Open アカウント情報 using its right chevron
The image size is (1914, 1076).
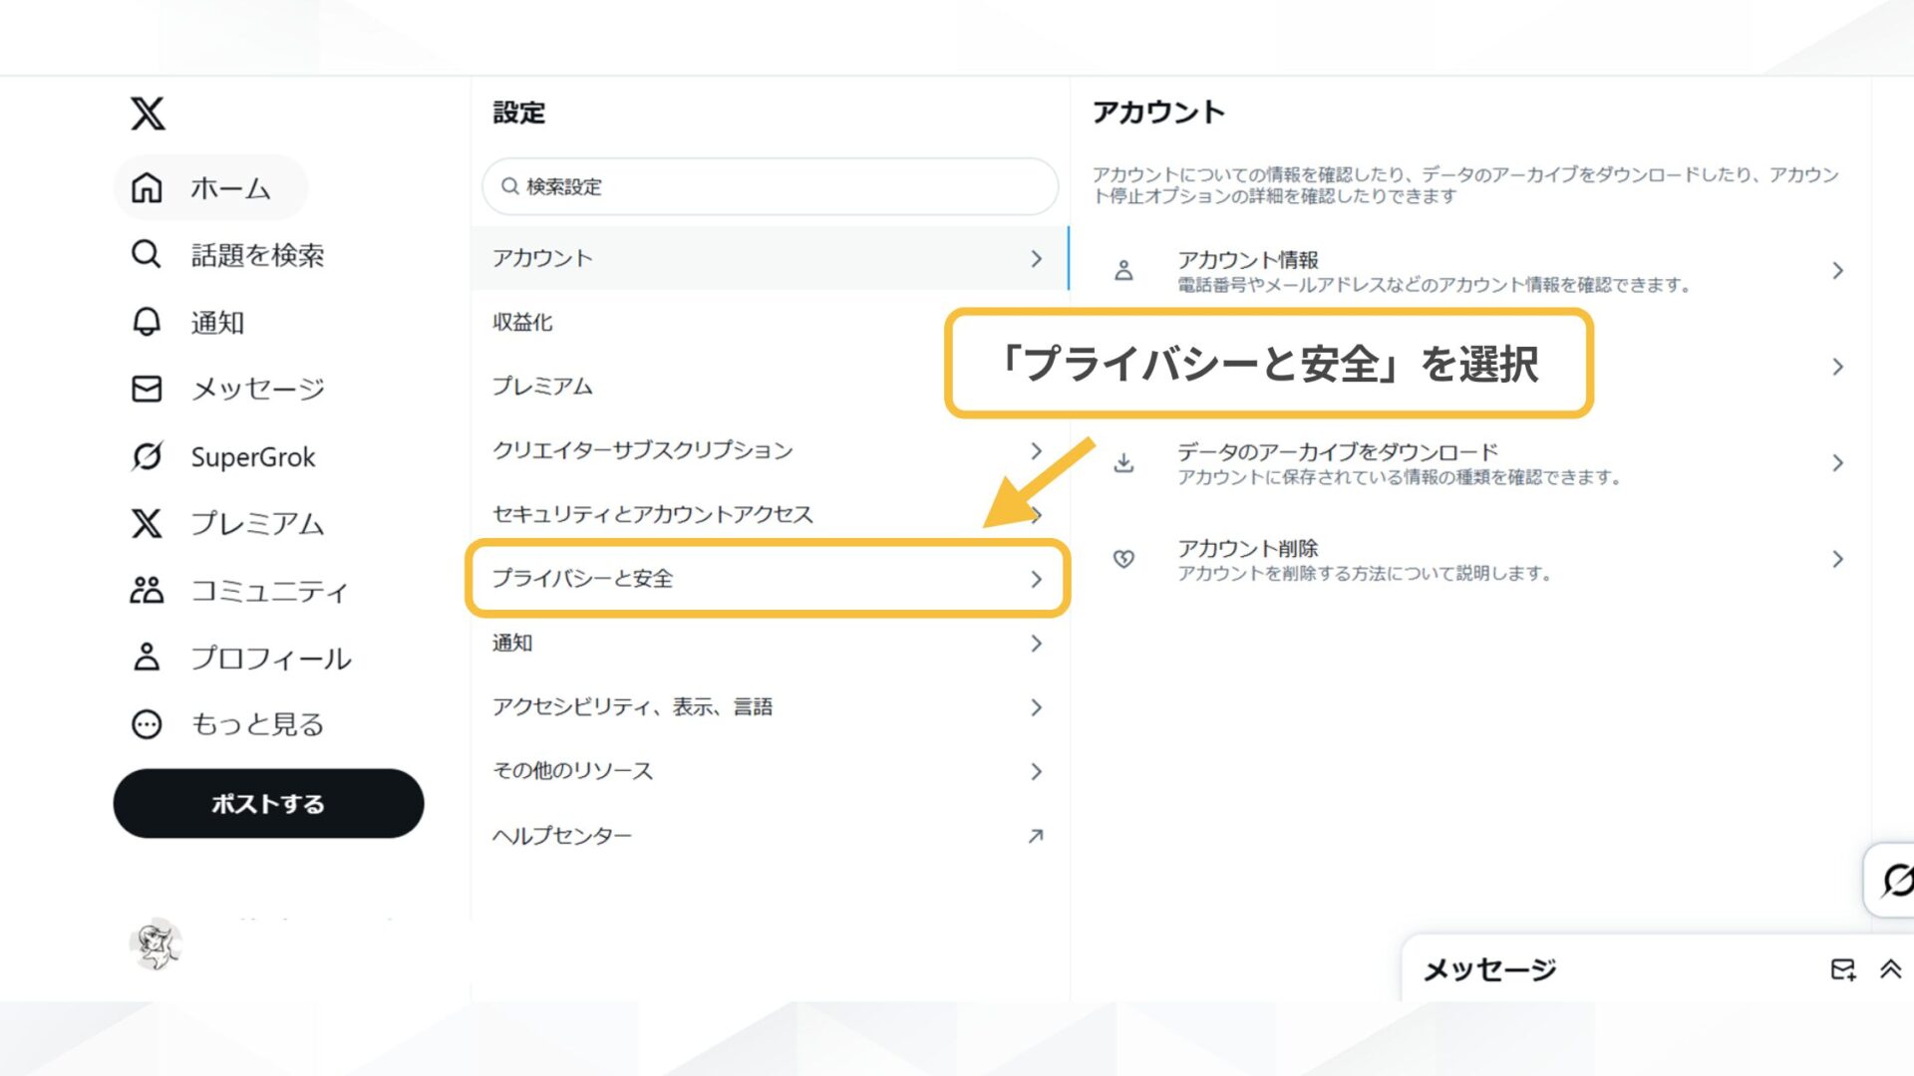1837,268
